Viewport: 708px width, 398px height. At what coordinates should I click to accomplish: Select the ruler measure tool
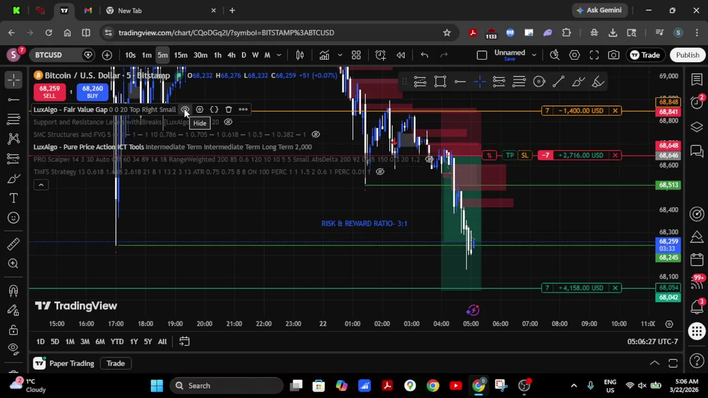(x=14, y=243)
